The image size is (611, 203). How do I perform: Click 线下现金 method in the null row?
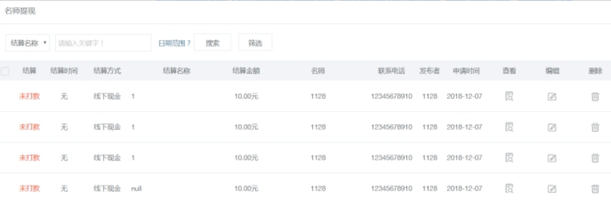coord(107,188)
